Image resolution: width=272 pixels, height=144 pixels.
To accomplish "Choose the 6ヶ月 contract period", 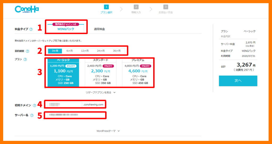I will [70, 51].
